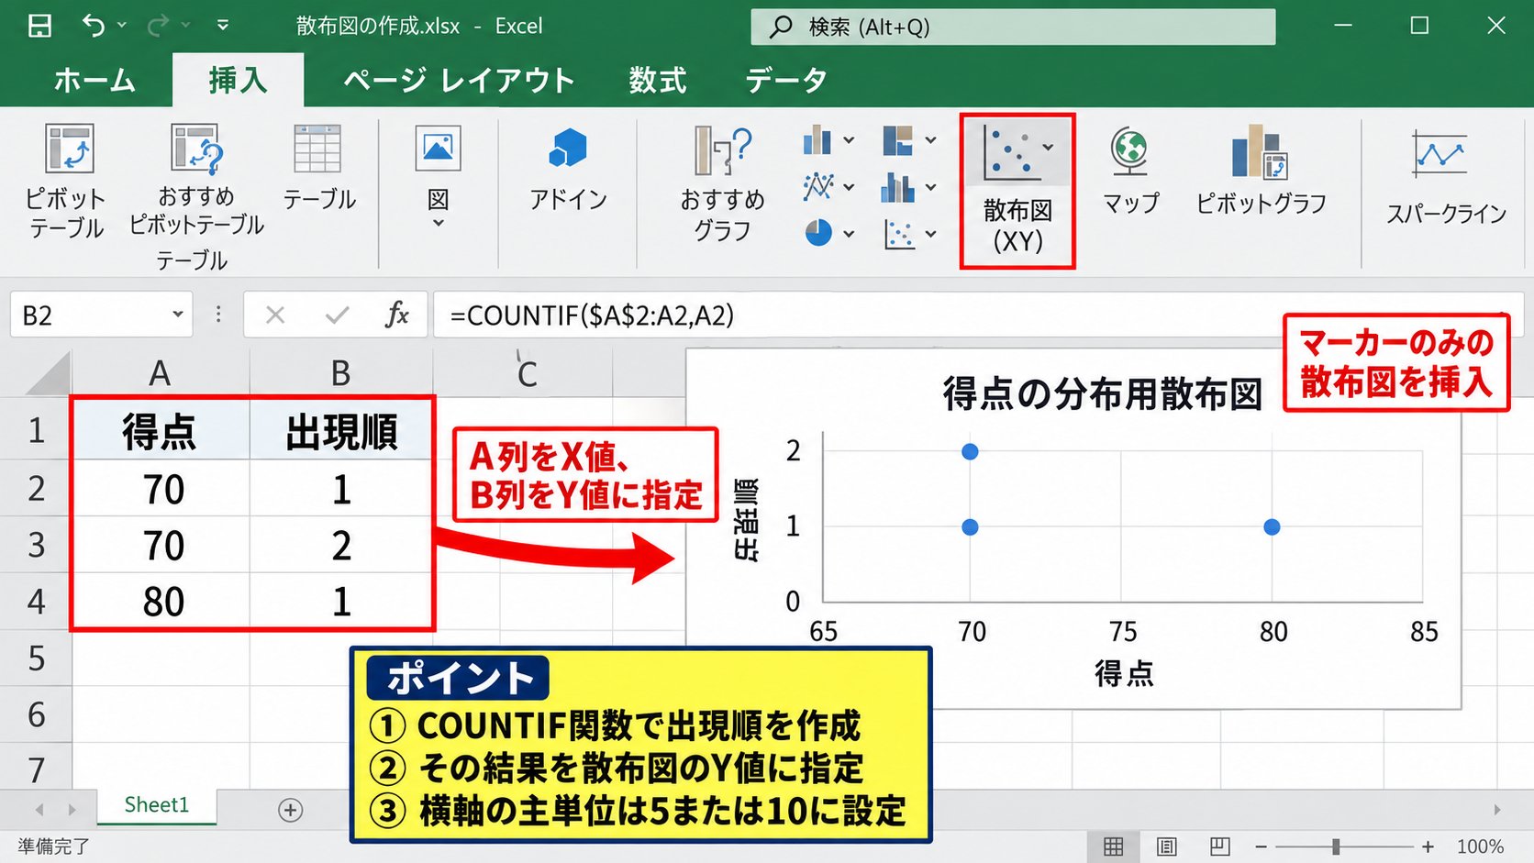
Task: Select the column A header
Action: 161,373
